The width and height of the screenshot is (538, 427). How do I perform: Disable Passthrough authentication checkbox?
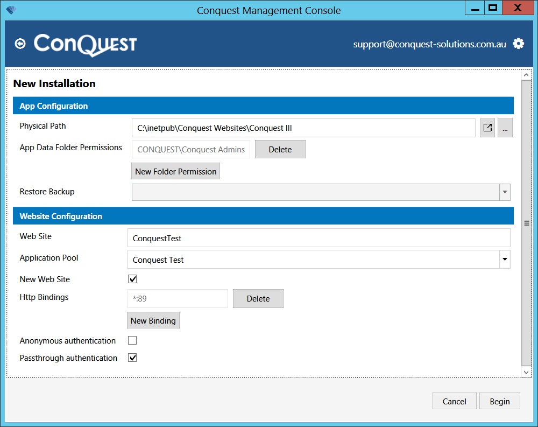click(x=132, y=358)
